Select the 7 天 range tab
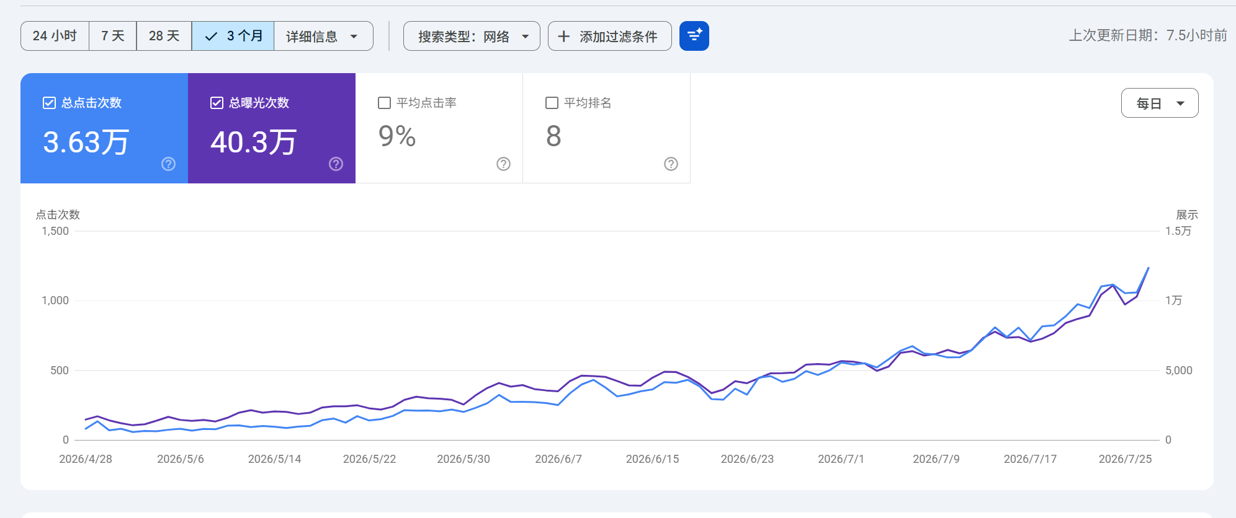Screen dimensions: 1236x518 point(113,36)
